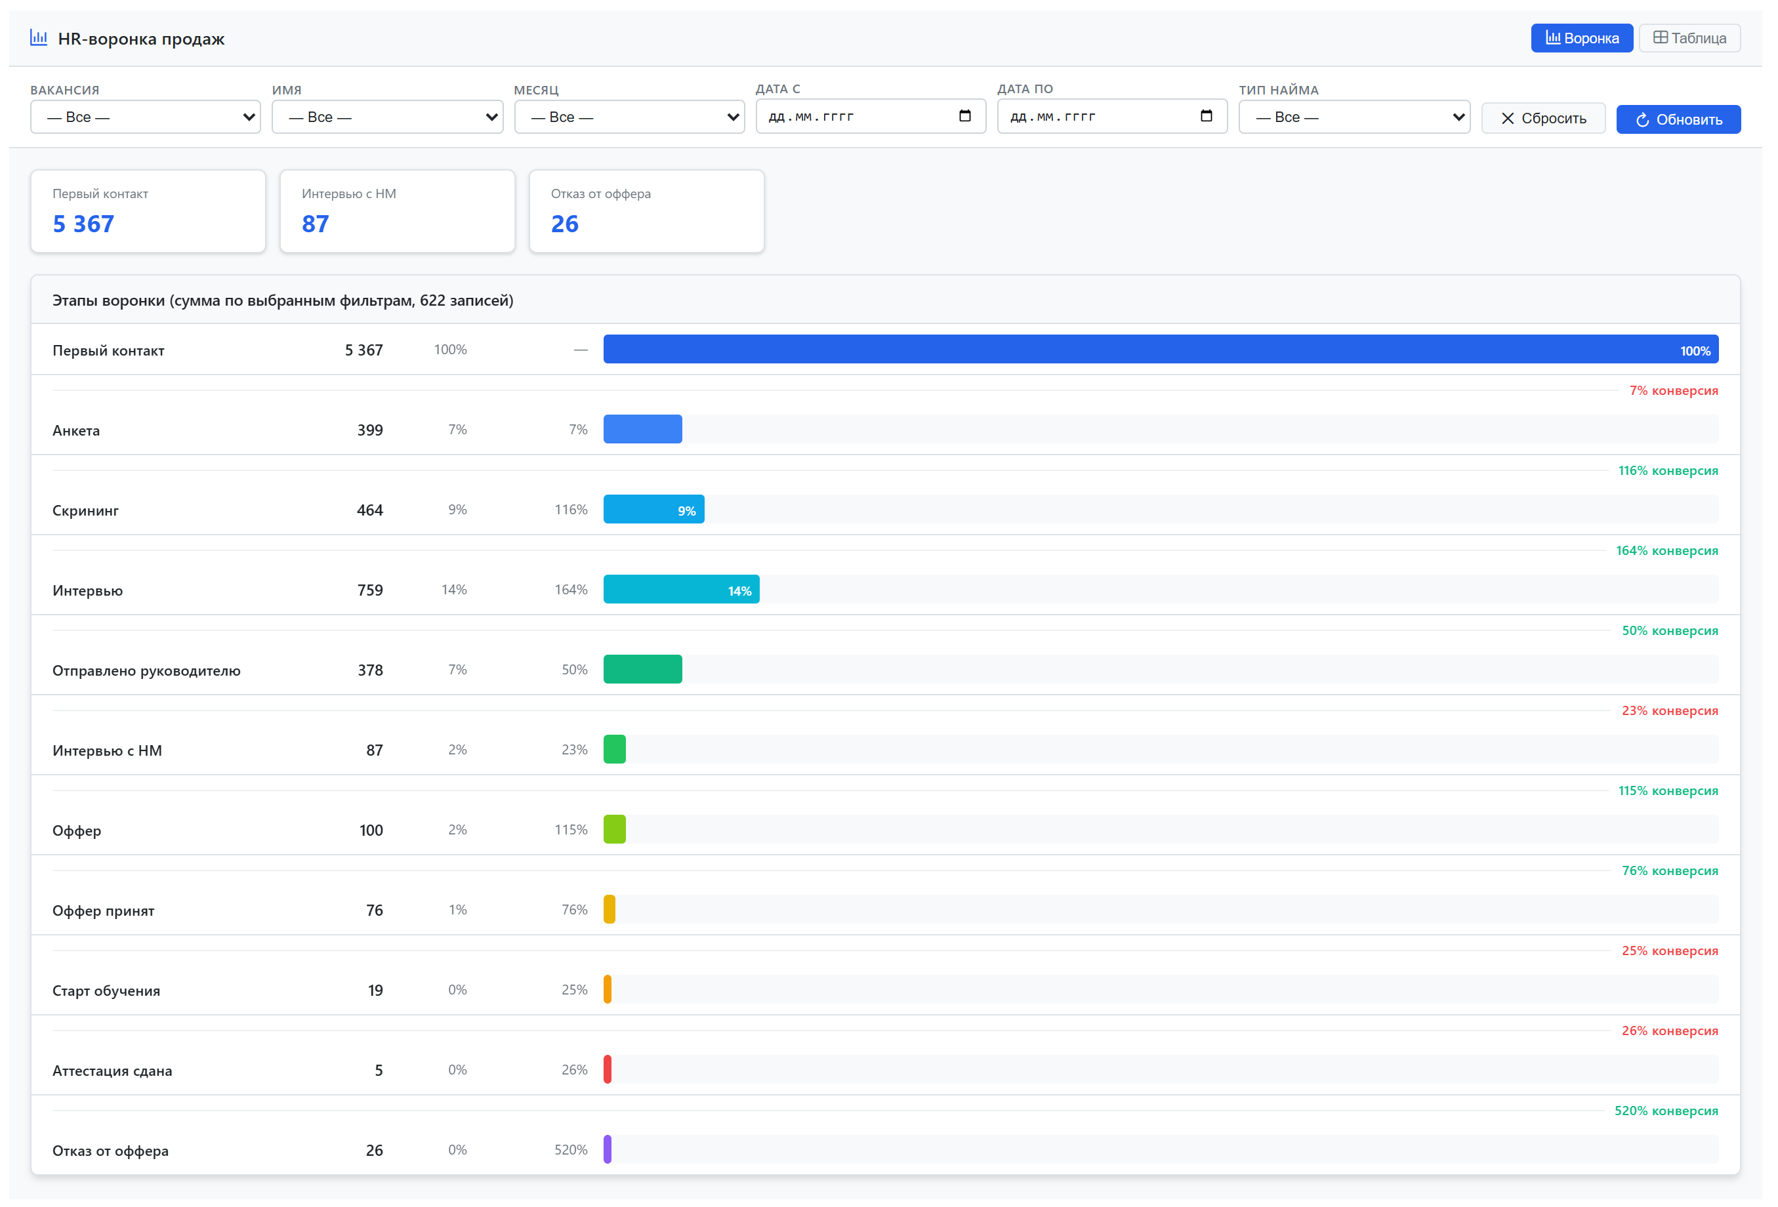The image size is (1778, 1207).
Task: Open calendar picker in Дата по field
Action: point(1207,116)
